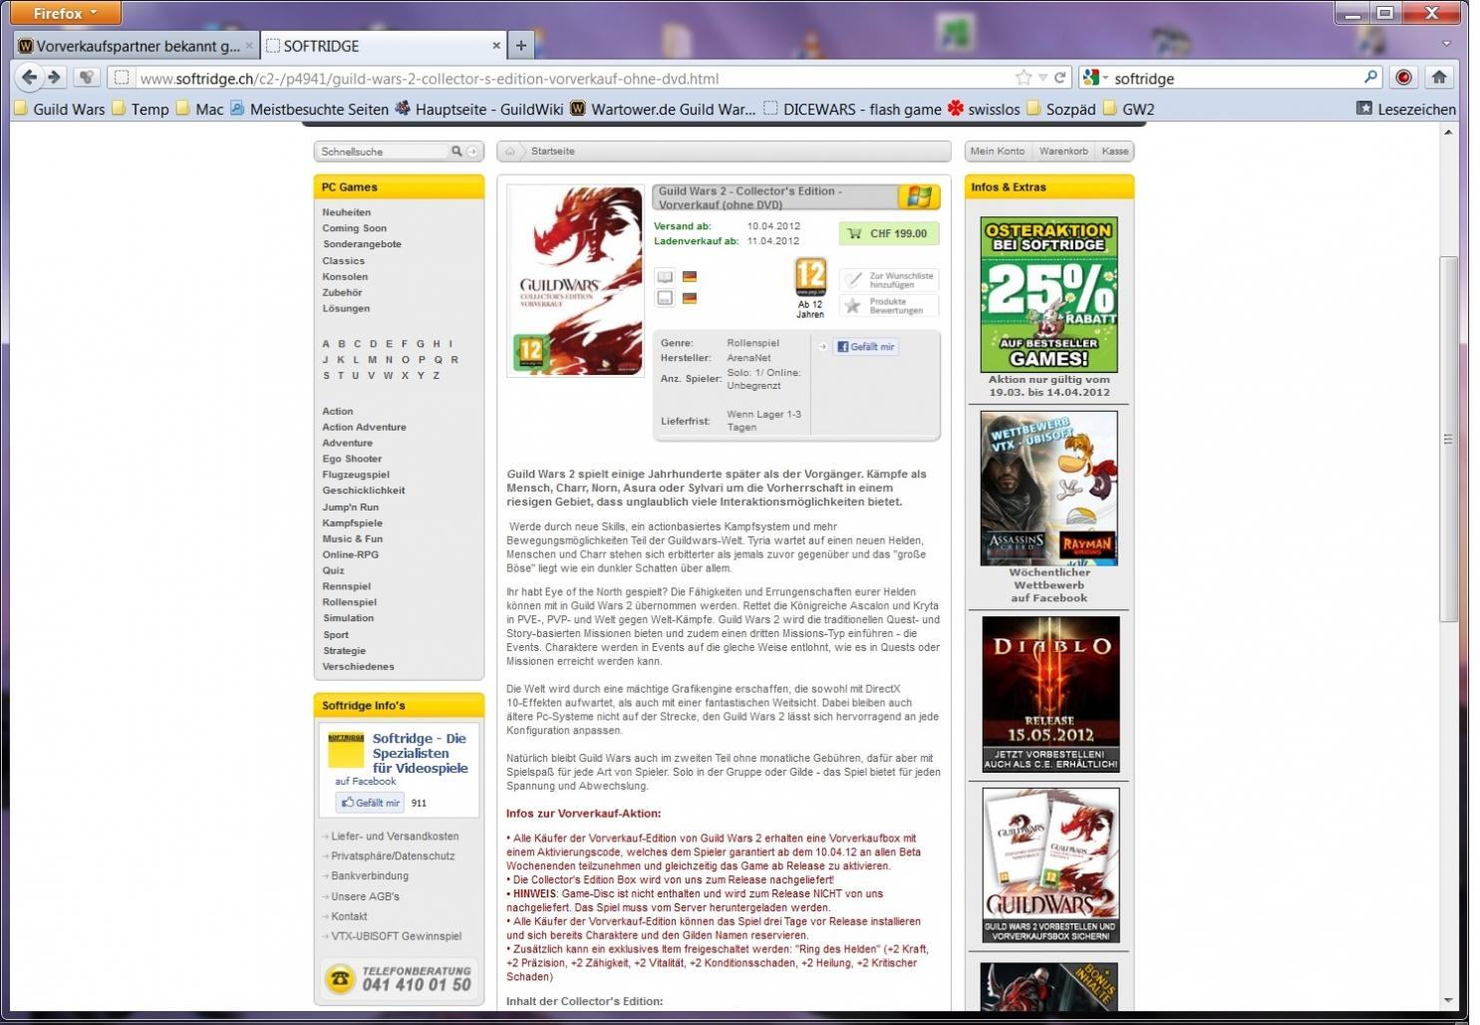The height and width of the screenshot is (1025, 1480).
Task: Select the Rollenspiel genre in the sidebar
Action: click(x=350, y=602)
